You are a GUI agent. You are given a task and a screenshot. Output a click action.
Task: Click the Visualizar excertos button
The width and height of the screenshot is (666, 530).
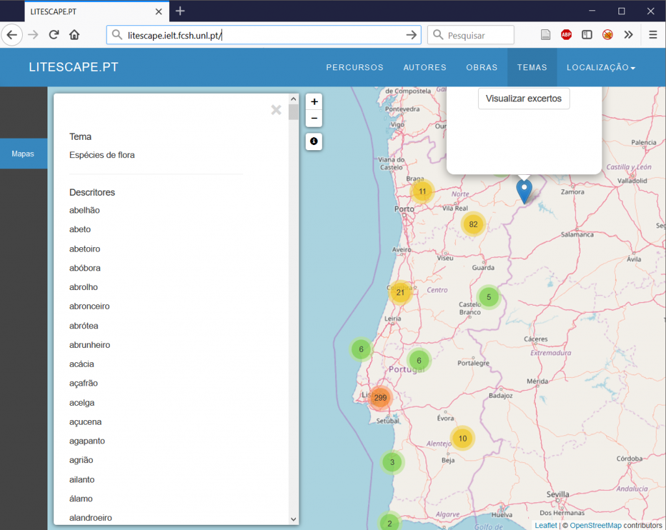524,99
